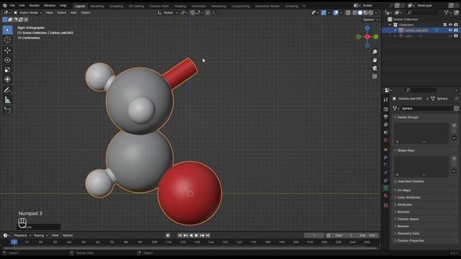Click the Blender logo menu icon
This screenshot has width=461, height=259.
(x=5, y=5)
